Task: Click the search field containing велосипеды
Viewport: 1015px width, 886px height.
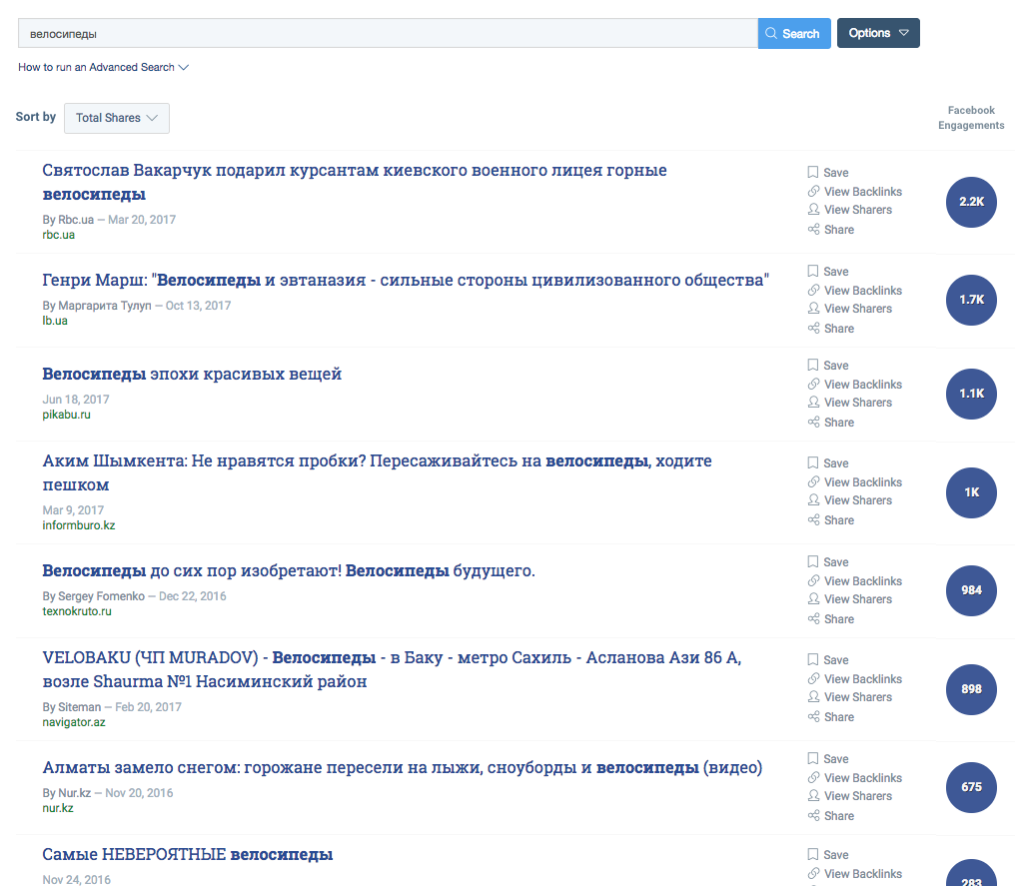Action: coord(388,33)
